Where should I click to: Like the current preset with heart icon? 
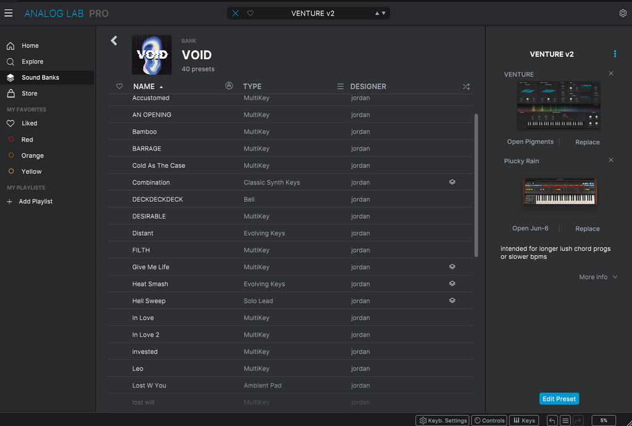pyautogui.click(x=250, y=13)
